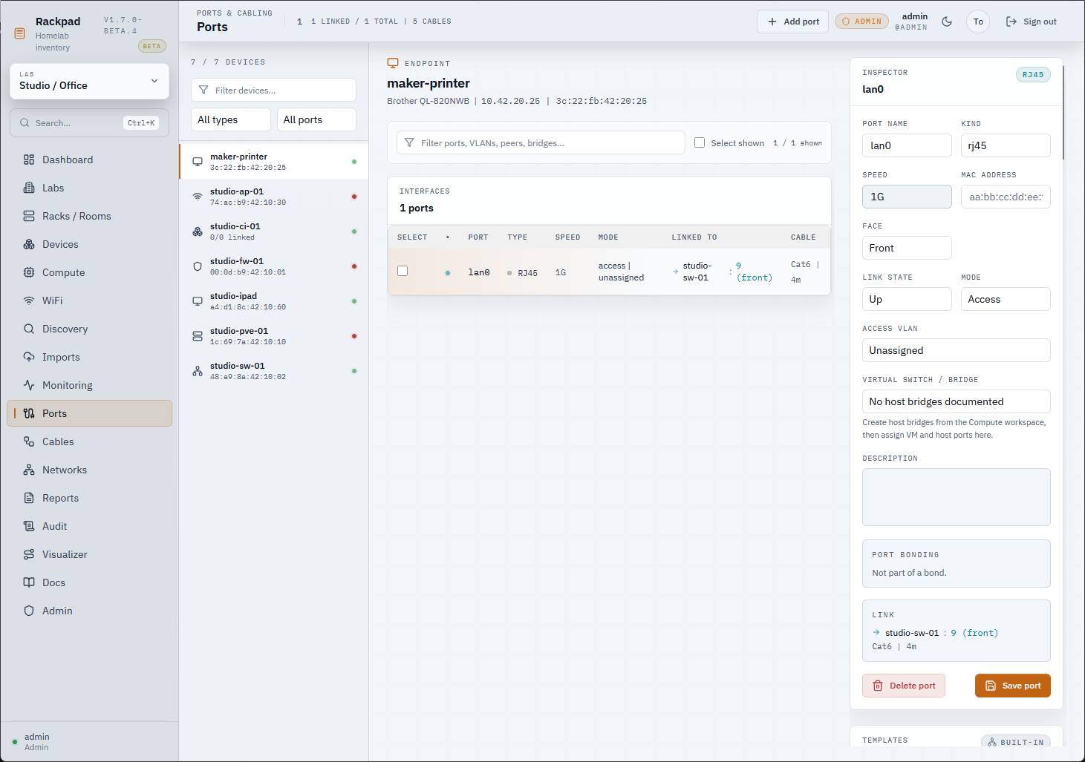Click the studio-pve-01 server icon

[x=198, y=335]
